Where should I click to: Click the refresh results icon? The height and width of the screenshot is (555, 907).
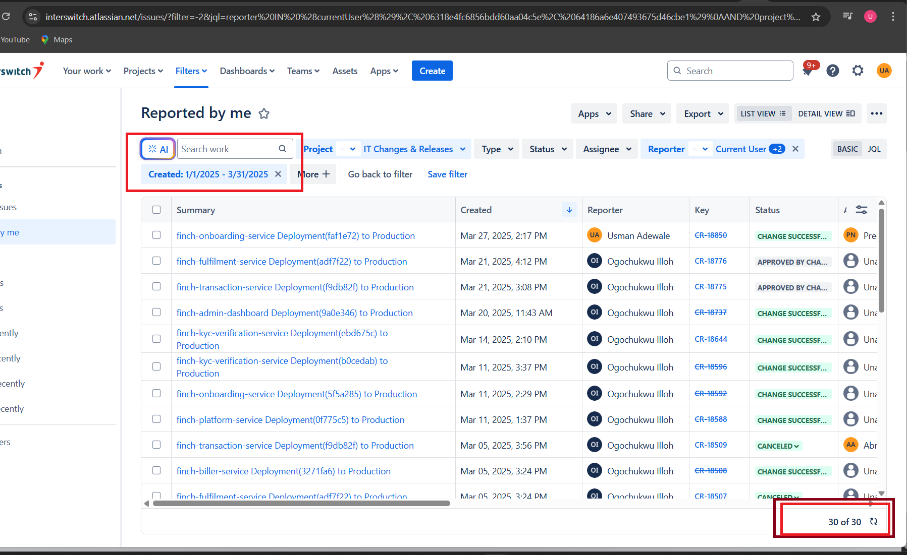(874, 522)
